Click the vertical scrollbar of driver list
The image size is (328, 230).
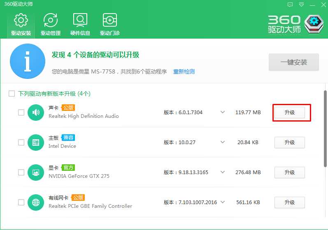click(x=325, y=129)
